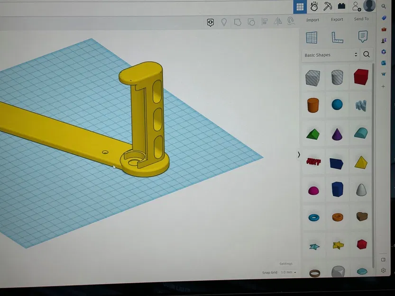Pick the white Paraboloid shape
395x296 pixels.
coord(361,189)
